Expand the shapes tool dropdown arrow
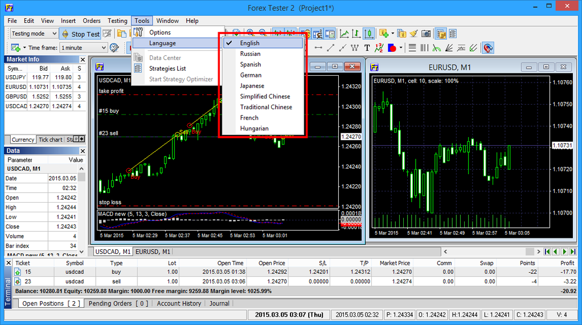This screenshot has height=325, width=582. 401,48
